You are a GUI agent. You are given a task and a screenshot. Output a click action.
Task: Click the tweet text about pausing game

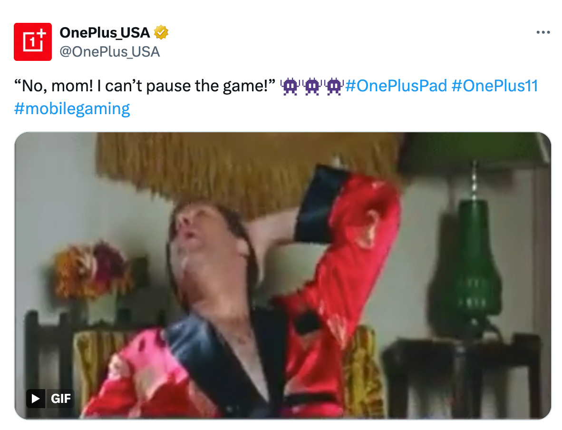pos(145,86)
